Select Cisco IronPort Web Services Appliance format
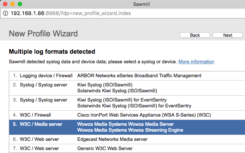Image resolution: width=245 pixels, height=153 pixels. point(143,115)
